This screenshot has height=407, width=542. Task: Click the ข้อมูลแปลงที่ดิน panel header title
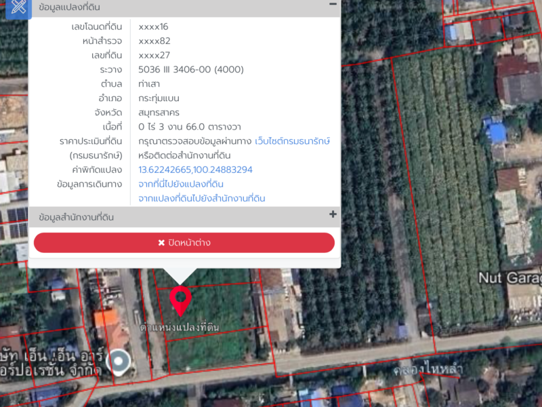coord(70,7)
